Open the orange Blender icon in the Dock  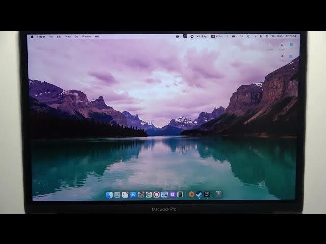tap(192, 194)
